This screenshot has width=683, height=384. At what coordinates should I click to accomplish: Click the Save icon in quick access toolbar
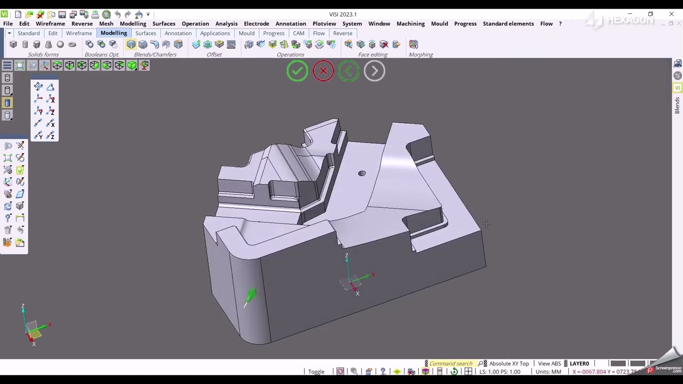click(62, 14)
